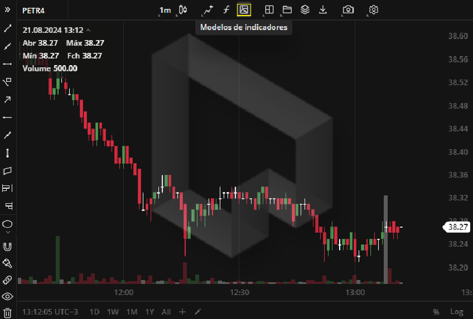473x319 pixels.
Task: Select the 1Y range button
Action: click(x=150, y=312)
